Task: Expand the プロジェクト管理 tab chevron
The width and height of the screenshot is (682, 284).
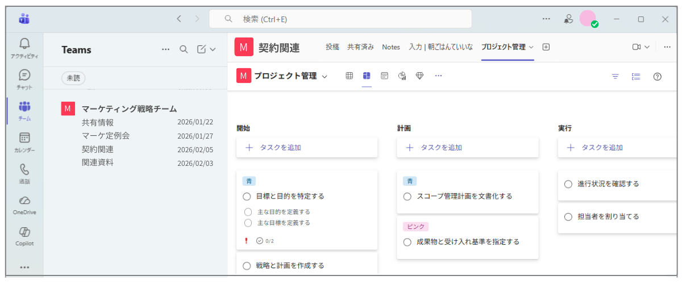Action: tap(531, 47)
